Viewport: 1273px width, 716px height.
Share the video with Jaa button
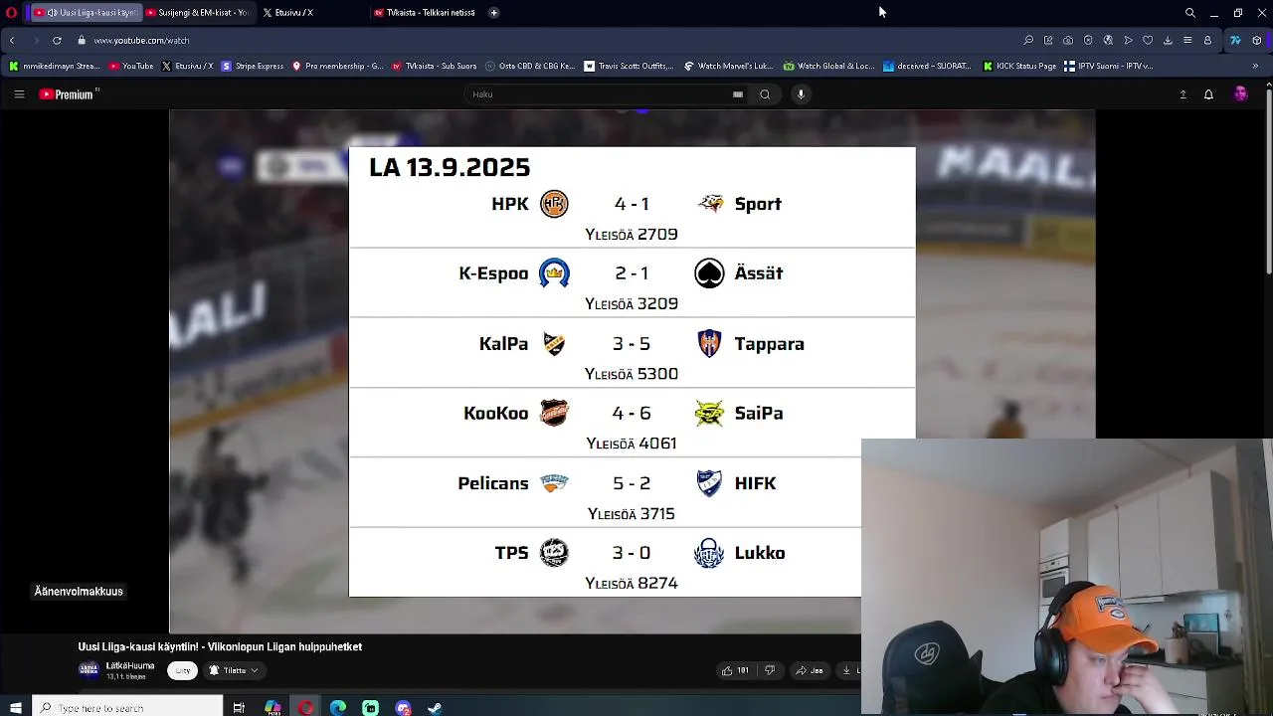click(809, 671)
